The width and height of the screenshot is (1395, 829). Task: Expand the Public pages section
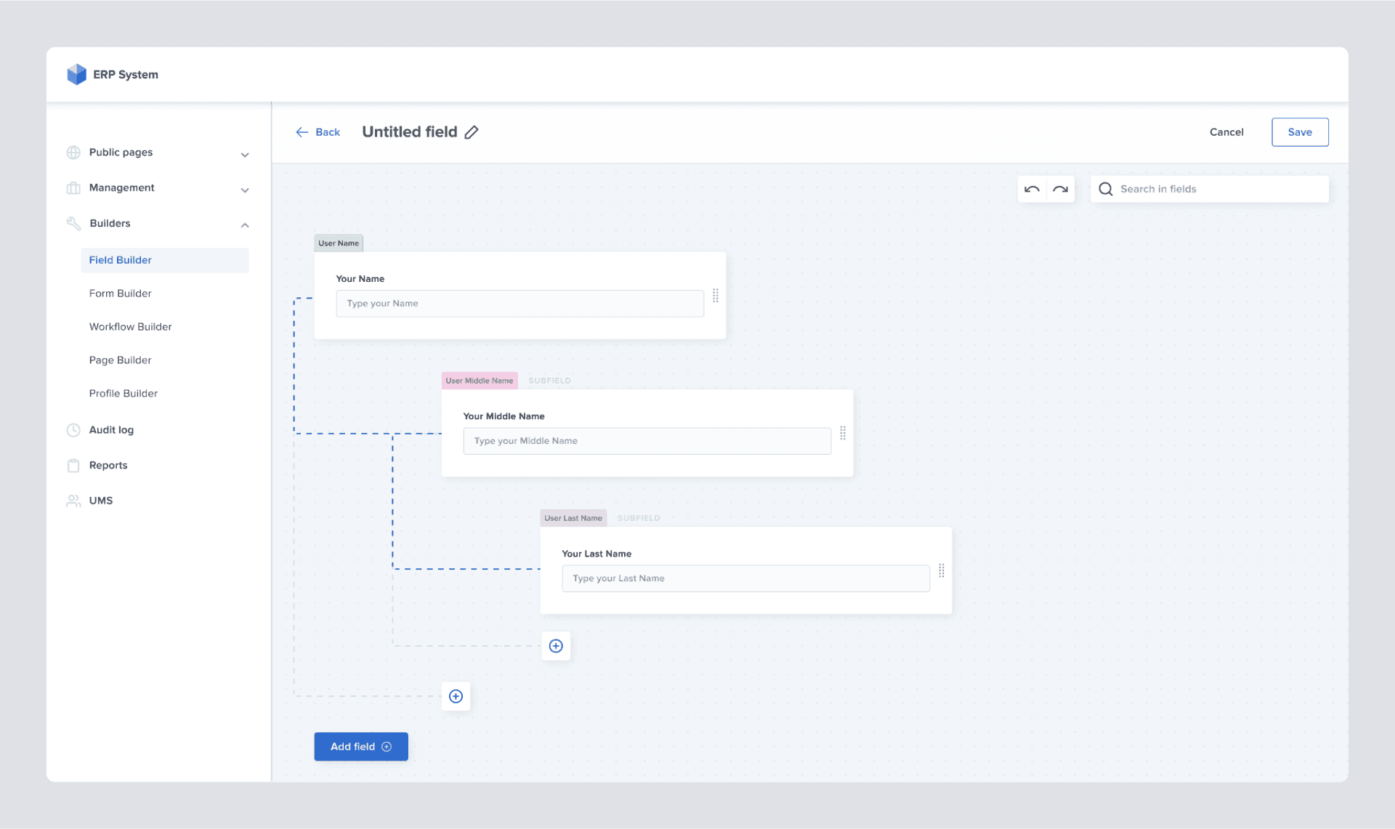tap(245, 154)
